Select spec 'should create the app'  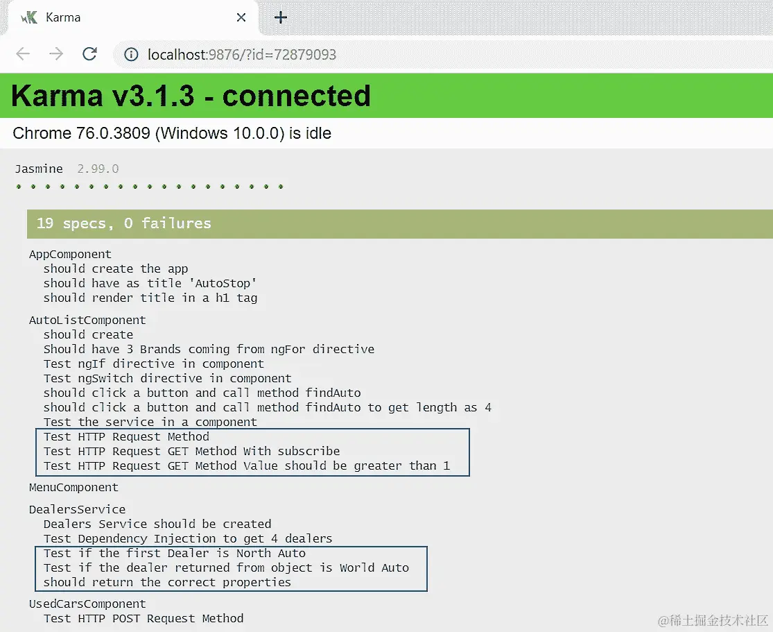pos(116,269)
